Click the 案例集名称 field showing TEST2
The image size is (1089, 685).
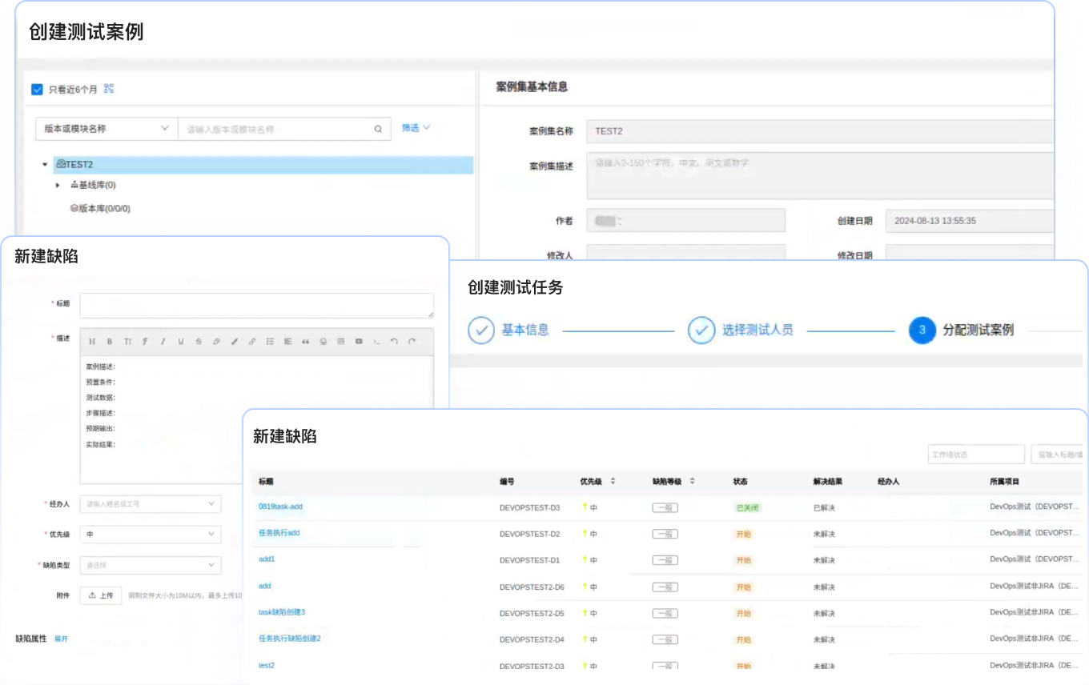click(820, 131)
